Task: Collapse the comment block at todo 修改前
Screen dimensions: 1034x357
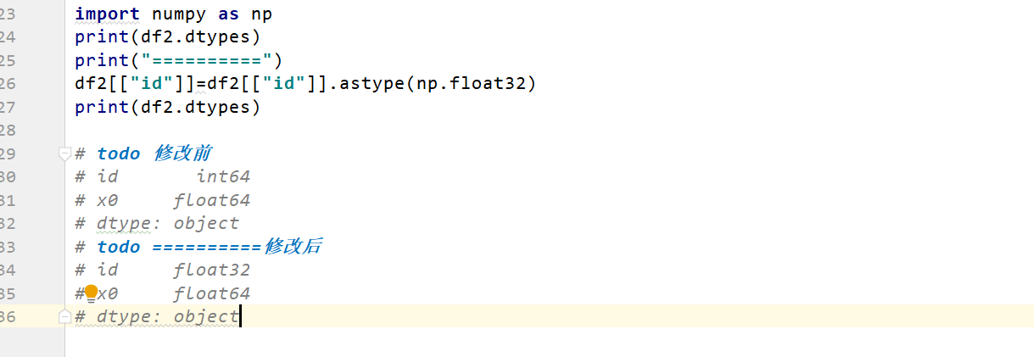Action: (x=64, y=153)
